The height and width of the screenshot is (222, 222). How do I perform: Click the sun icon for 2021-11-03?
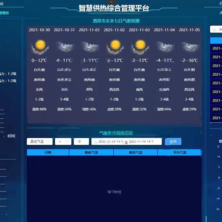[x=140, y=47]
